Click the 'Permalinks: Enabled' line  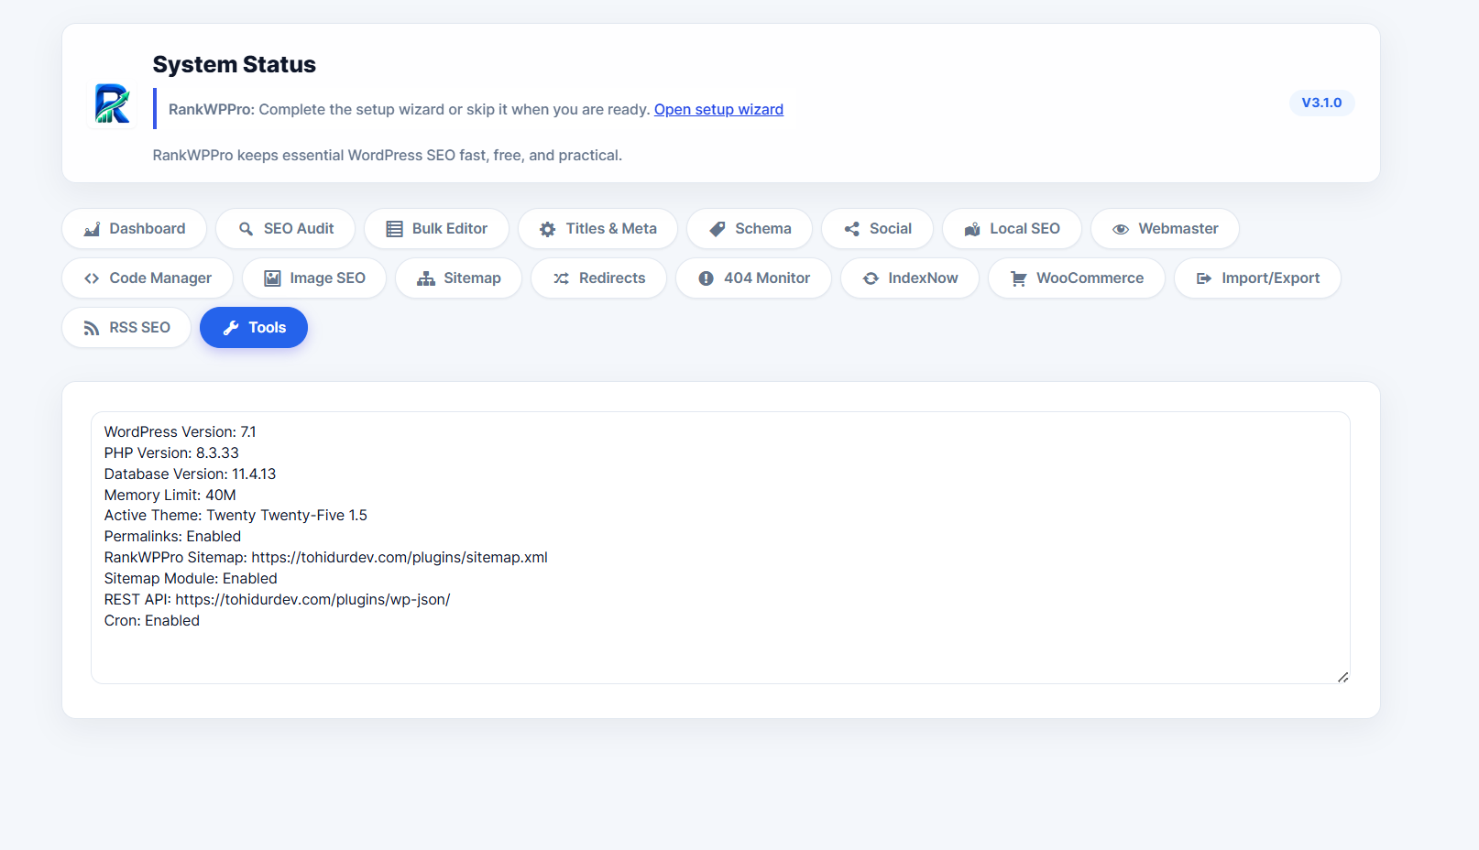(172, 537)
